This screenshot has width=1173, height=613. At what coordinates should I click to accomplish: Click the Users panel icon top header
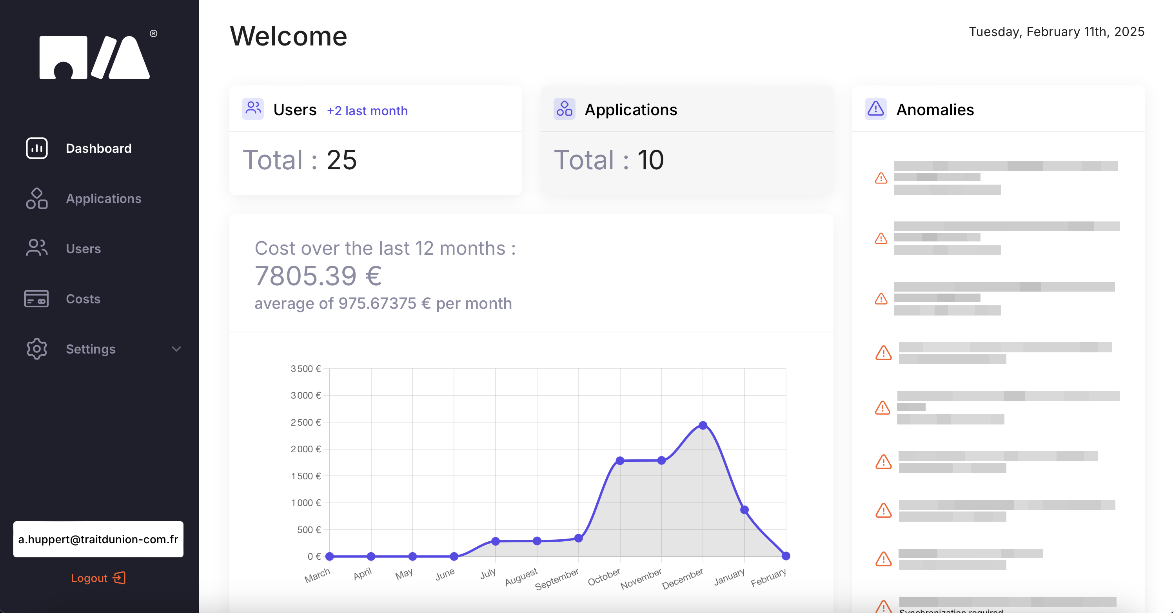253,109
